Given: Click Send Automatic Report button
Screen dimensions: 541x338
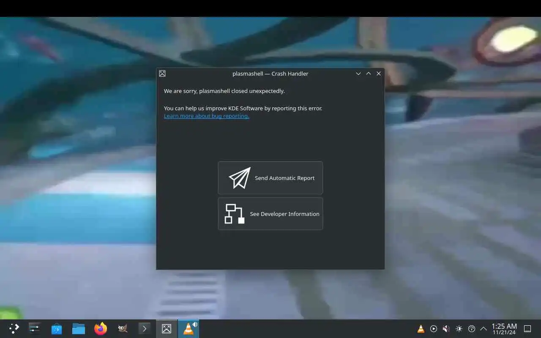Looking at the screenshot, I should tap(270, 178).
